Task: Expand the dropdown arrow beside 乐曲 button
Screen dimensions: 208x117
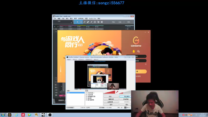Action: click(x=124, y=22)
